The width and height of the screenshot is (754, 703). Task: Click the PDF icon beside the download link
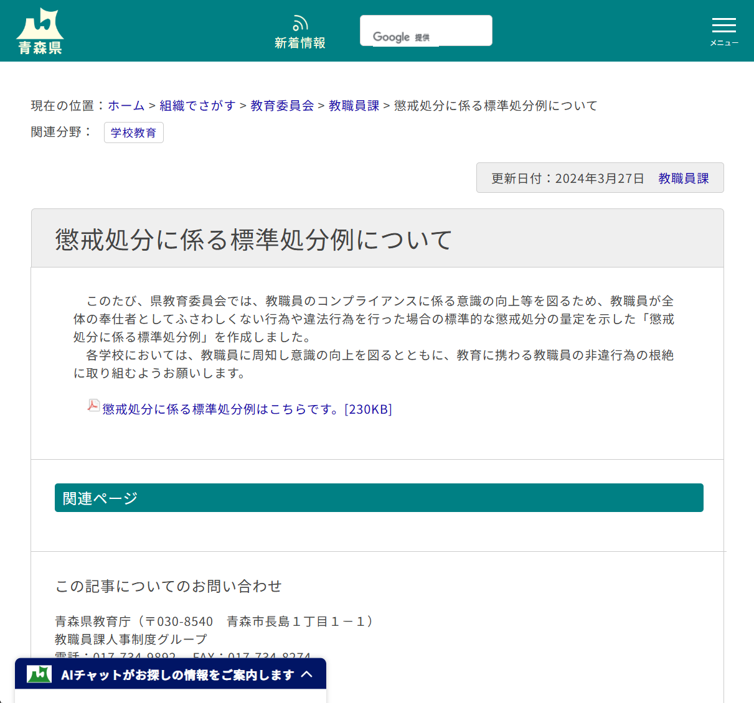(93, 405)
